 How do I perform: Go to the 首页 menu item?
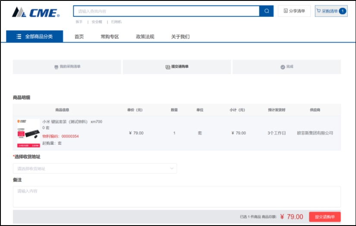pyautogui.click(x=79, y=37)
